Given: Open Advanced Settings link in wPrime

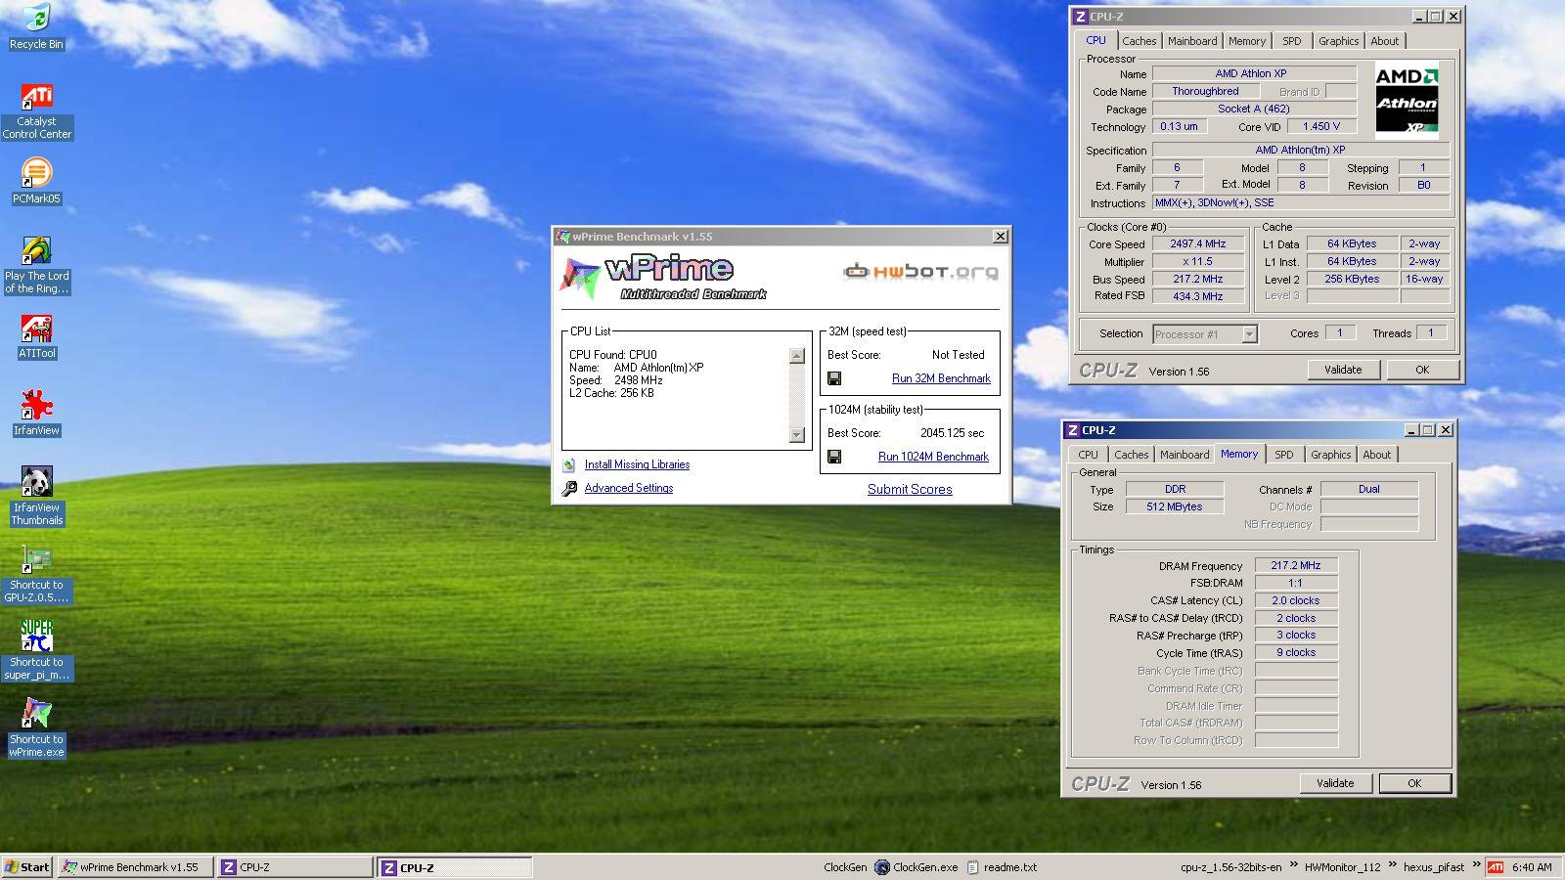Looking at the screenshot, I should coord(628,488).
